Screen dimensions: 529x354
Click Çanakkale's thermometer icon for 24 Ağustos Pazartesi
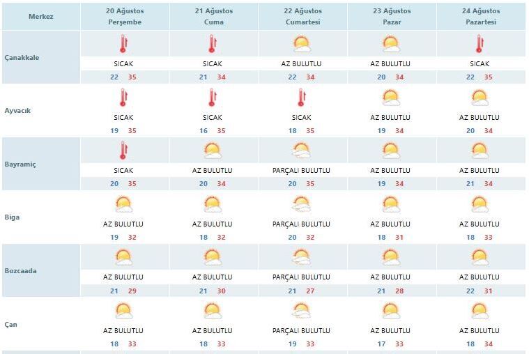[x=480, y=44]
